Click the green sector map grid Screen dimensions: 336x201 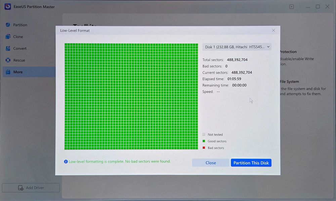[131, 96]
